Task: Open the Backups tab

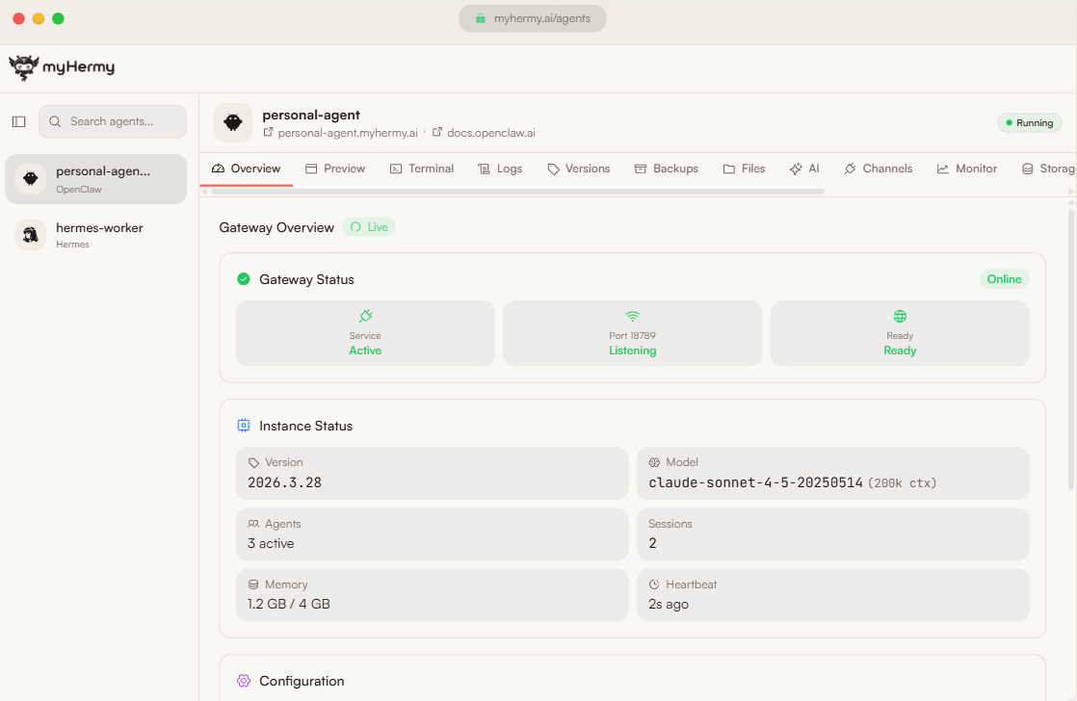Action: pos(667,169)
